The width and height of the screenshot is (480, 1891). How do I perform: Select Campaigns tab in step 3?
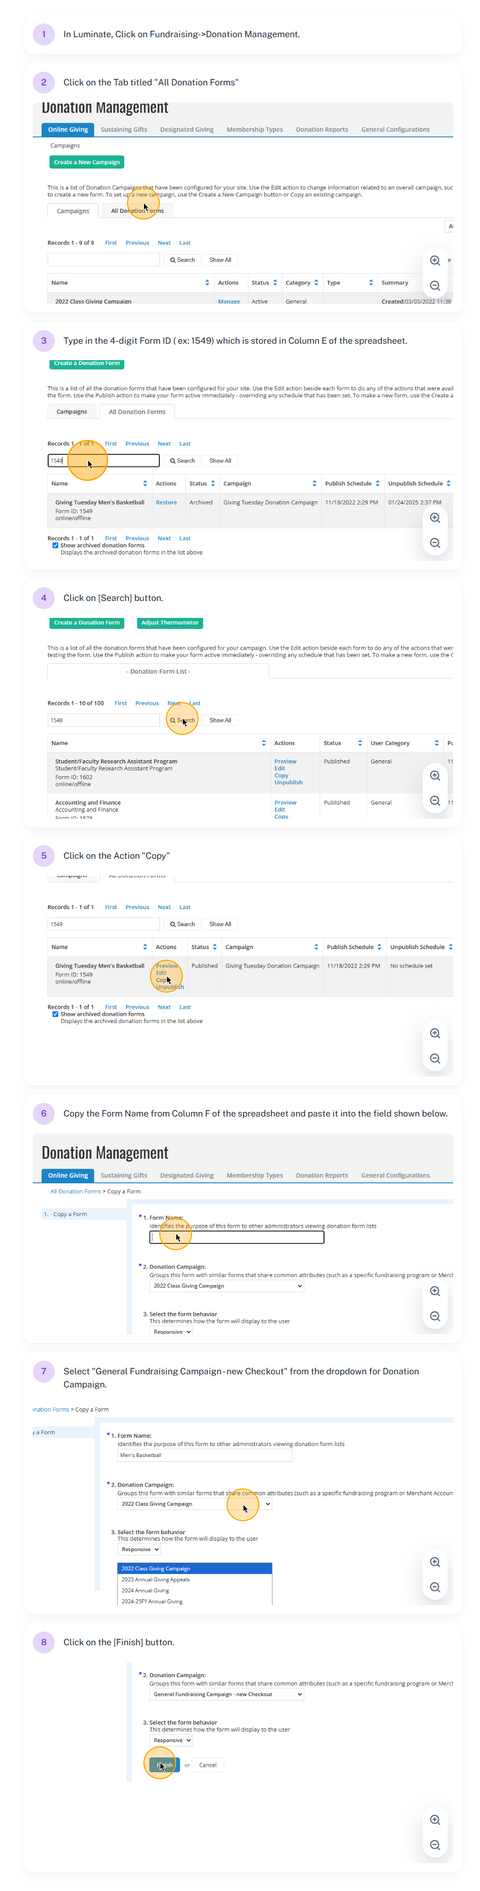tap(72, 412)
